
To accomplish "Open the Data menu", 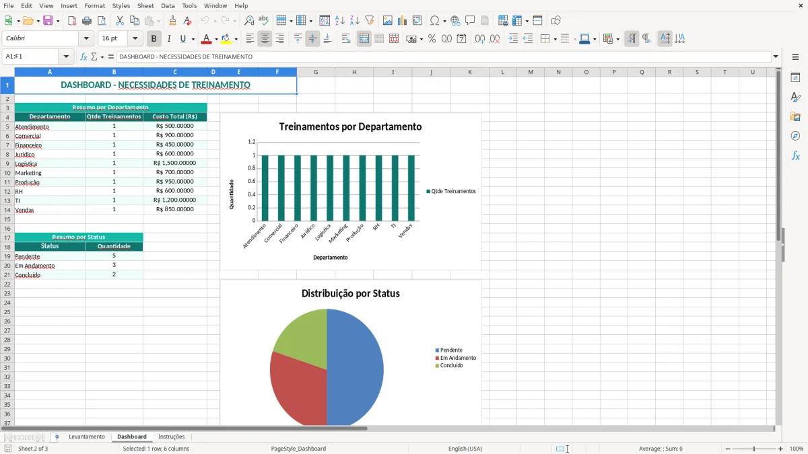I will (168, 5).
